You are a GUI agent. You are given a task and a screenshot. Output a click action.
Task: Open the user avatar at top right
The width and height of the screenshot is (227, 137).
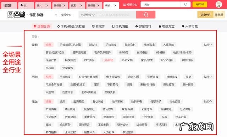pyautogui.click(x=219, y=5)
